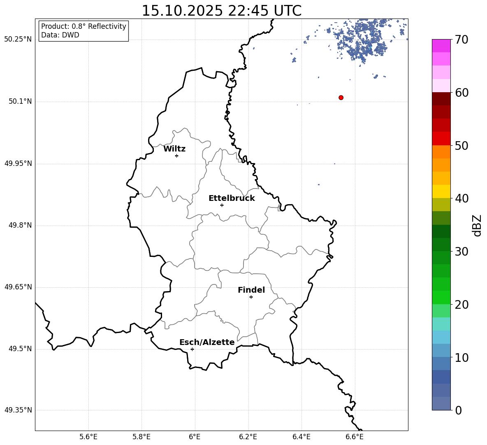
Task: Click the dBZ colorbar axis label
Action: pyautogui.click(x=477, y=225)
